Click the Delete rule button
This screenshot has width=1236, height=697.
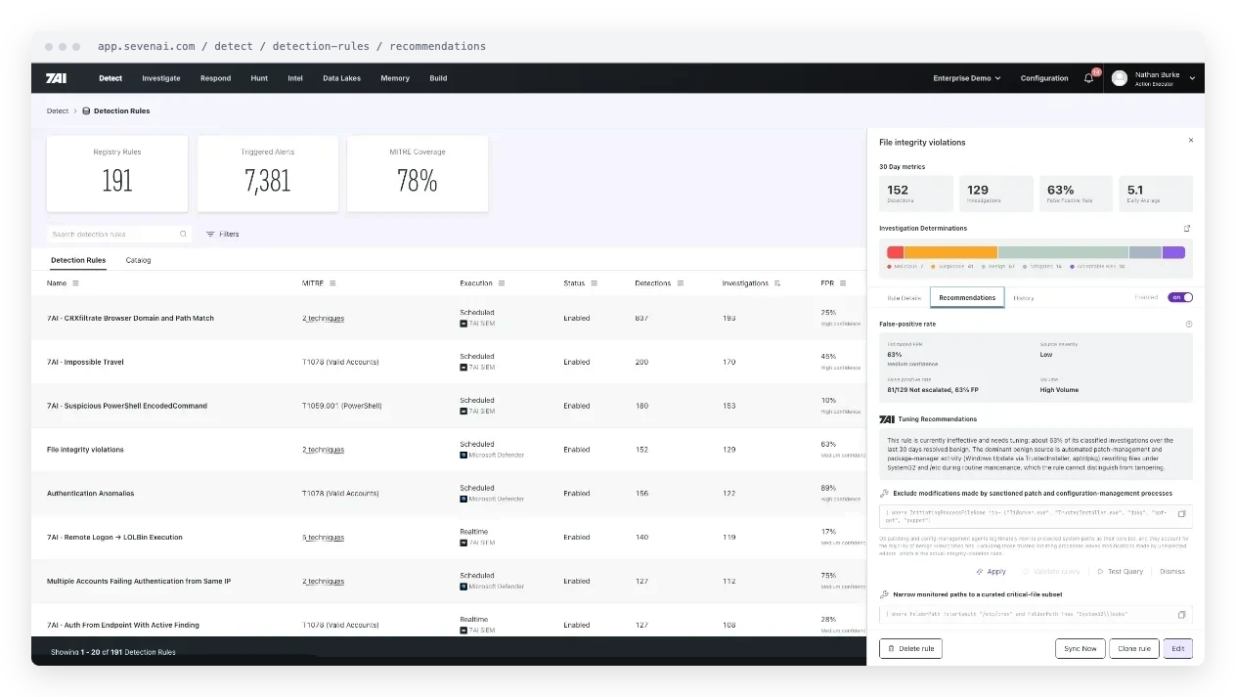point(911,648)
